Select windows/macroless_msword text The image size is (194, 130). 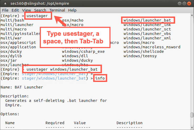click(152, 47)
